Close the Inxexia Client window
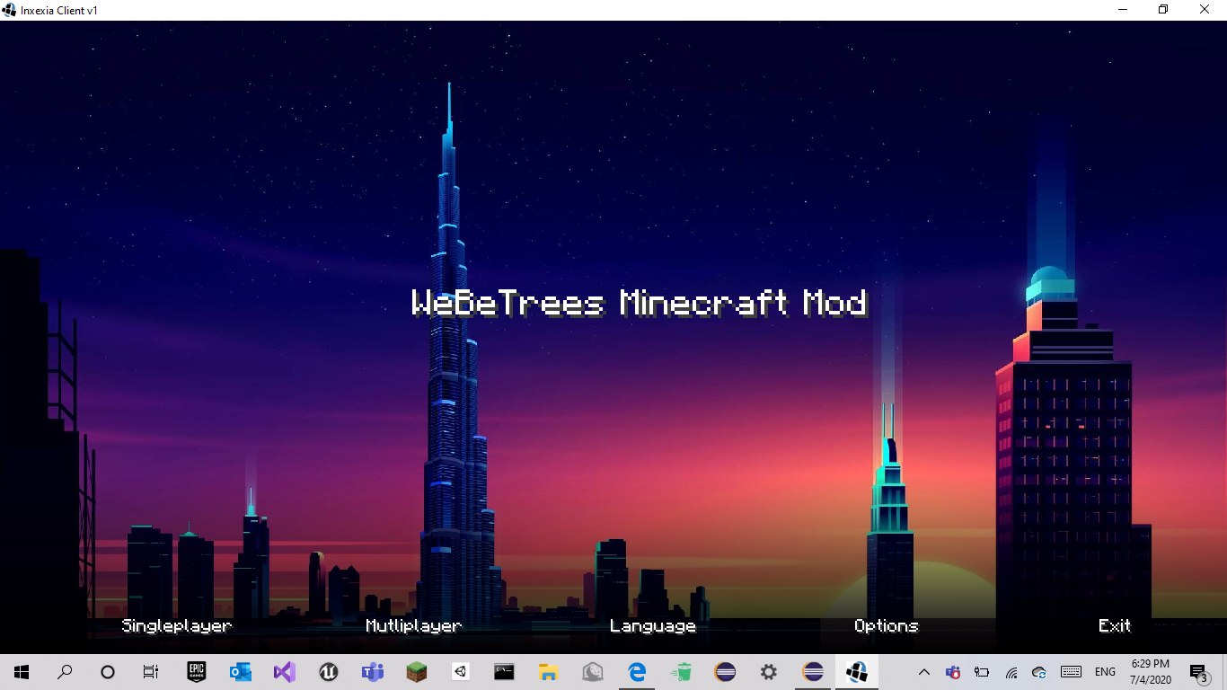The height and width of the screenshot is (690, 1227). click(x=1205, y=10)
